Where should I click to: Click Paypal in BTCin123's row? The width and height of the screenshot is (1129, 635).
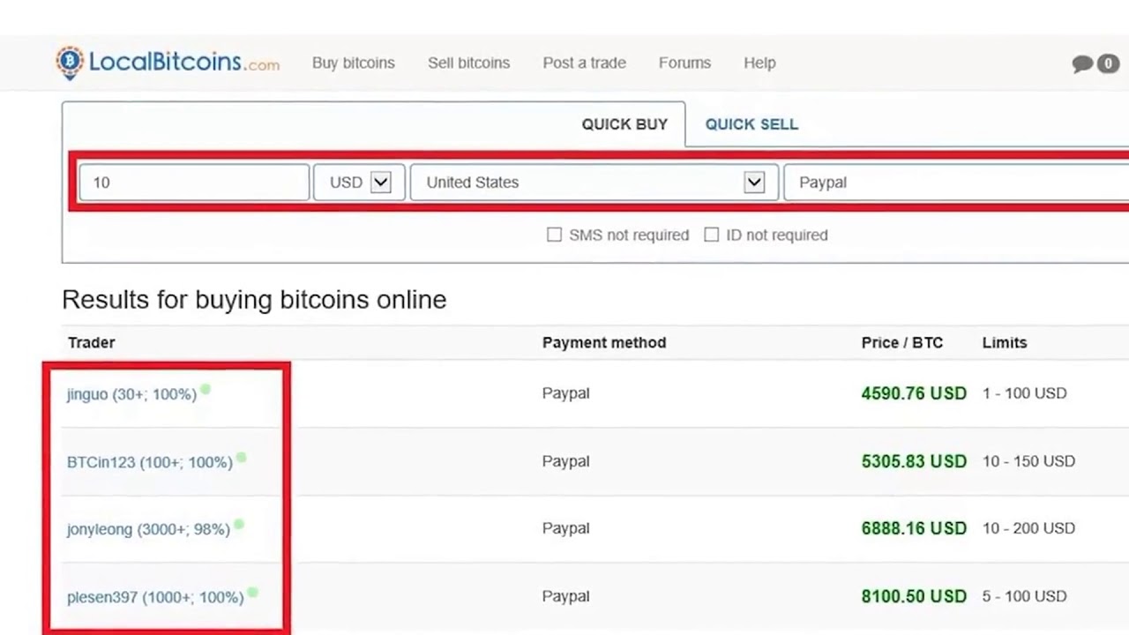tap(565, 461)
